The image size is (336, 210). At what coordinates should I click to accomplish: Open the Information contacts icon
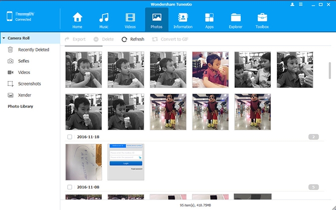(x=183, y=17)
